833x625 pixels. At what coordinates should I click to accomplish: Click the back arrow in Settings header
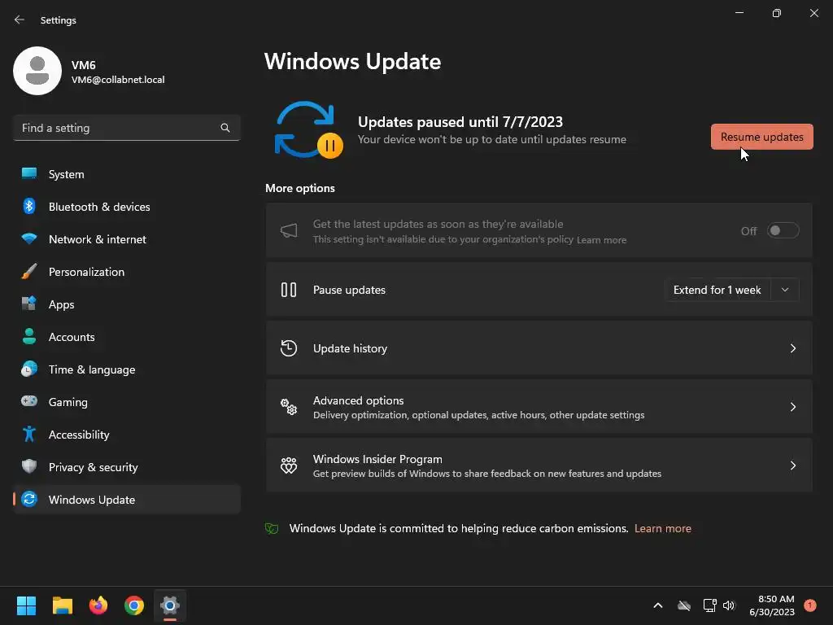20,20
